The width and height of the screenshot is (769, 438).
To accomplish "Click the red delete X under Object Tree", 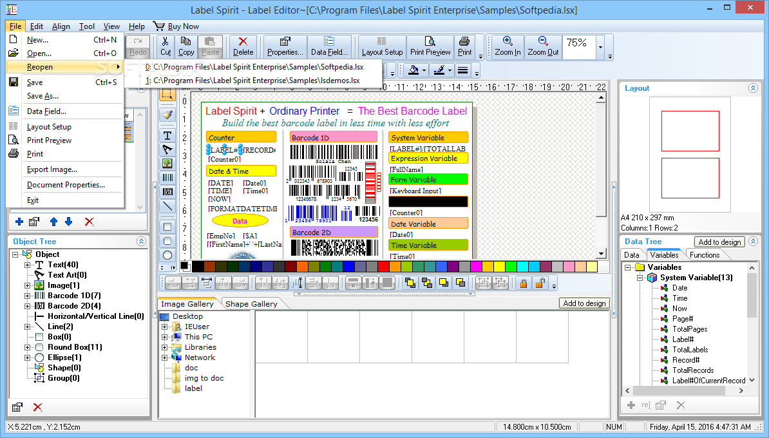I will [37, 407].
